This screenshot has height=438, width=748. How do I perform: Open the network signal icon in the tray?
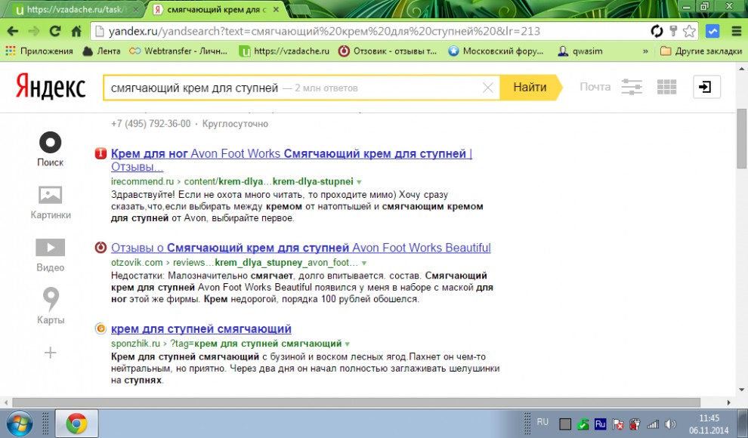653,424
